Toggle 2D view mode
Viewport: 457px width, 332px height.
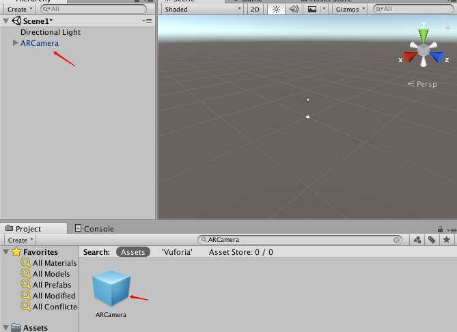255,10
